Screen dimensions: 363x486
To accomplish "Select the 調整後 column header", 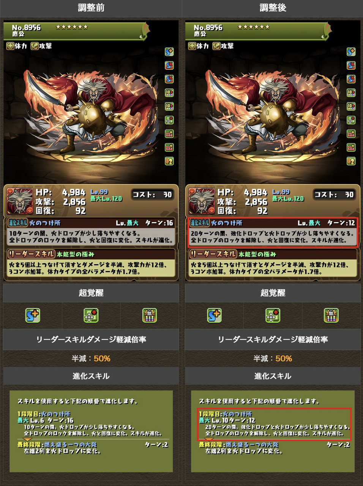I will point(273,8).
